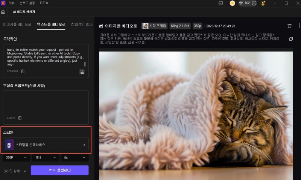Open the 스타일을 선택하세요 style selector
Image resolution: width=301 pixels, height=180 pixels.
coord(46,145)
